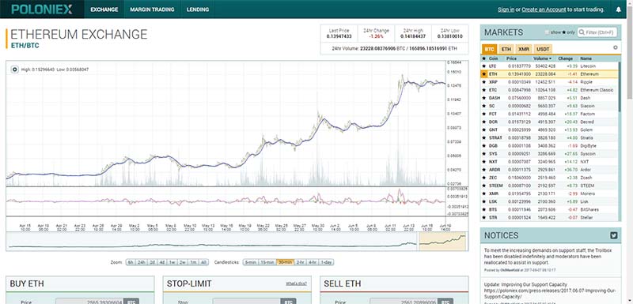Sort markets by Coin column header

point(493,58)
